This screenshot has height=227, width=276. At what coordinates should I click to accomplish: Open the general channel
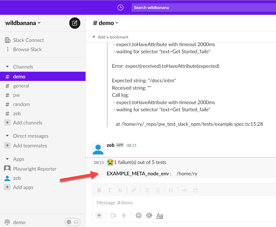[x=21, y=86]
